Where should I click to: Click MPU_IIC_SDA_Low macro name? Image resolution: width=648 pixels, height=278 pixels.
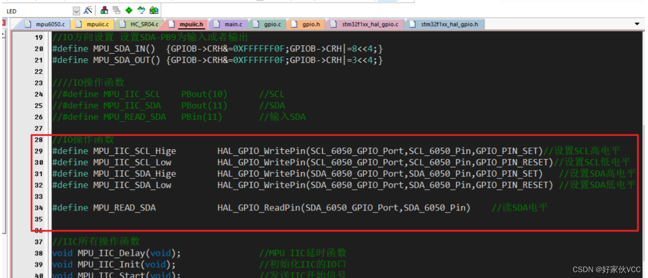tap(132, 185)
